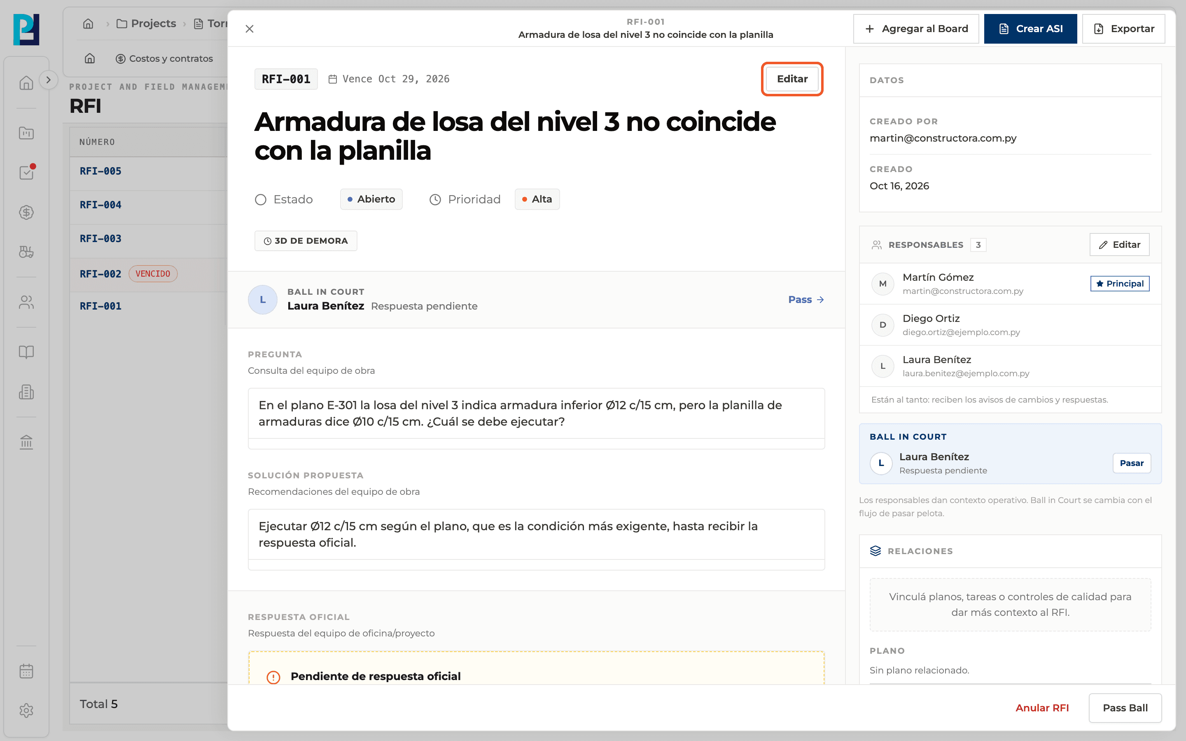Click Crear ASI button

(x=1030, y=29)
